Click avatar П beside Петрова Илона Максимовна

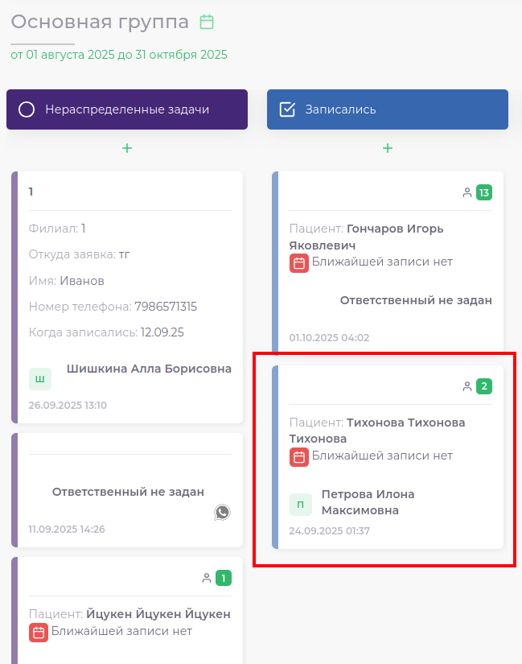(300, 504)
